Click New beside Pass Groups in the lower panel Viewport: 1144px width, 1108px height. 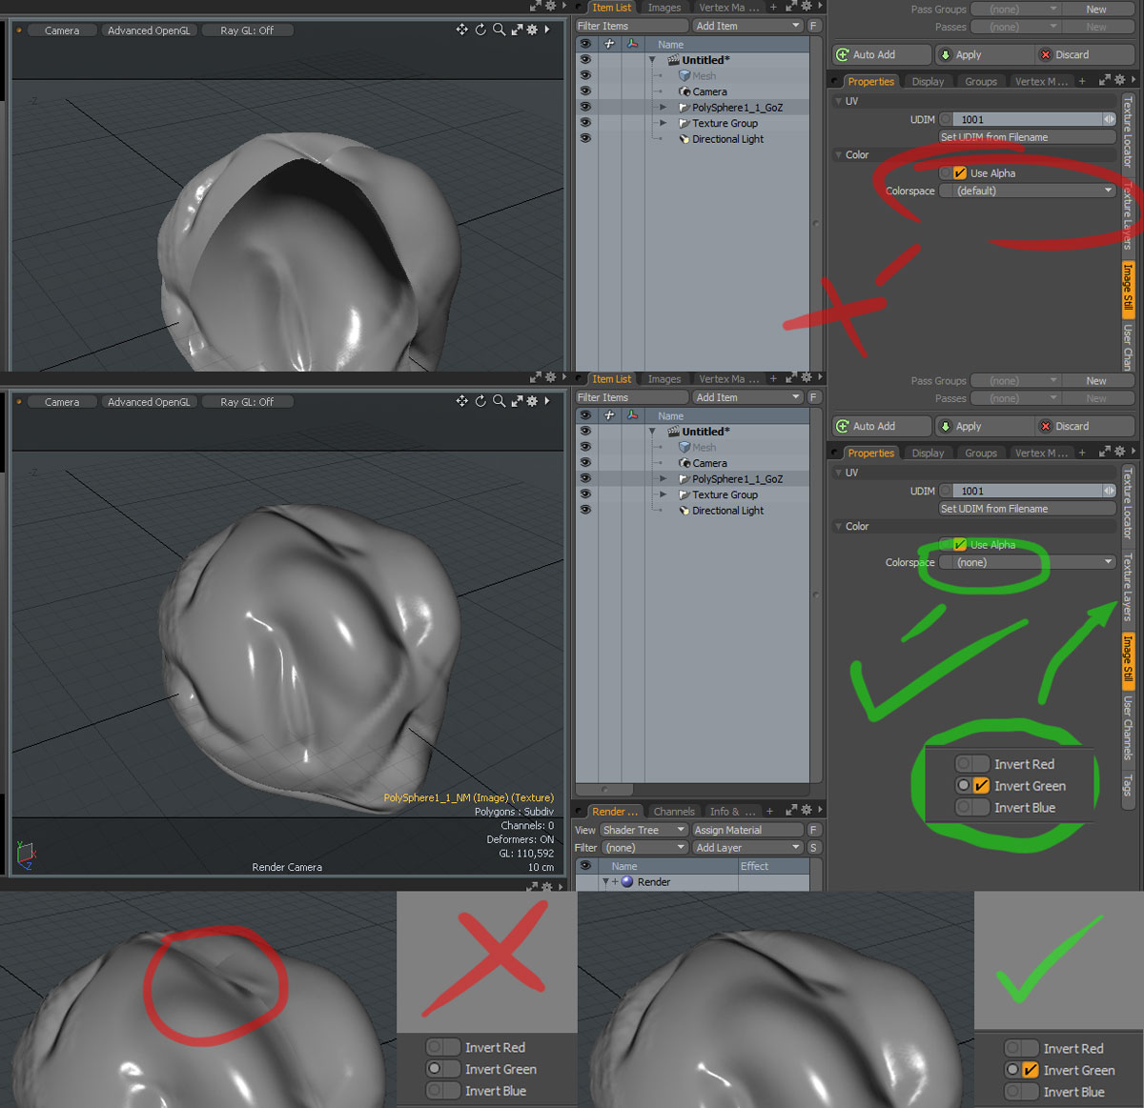(1096, 381)
